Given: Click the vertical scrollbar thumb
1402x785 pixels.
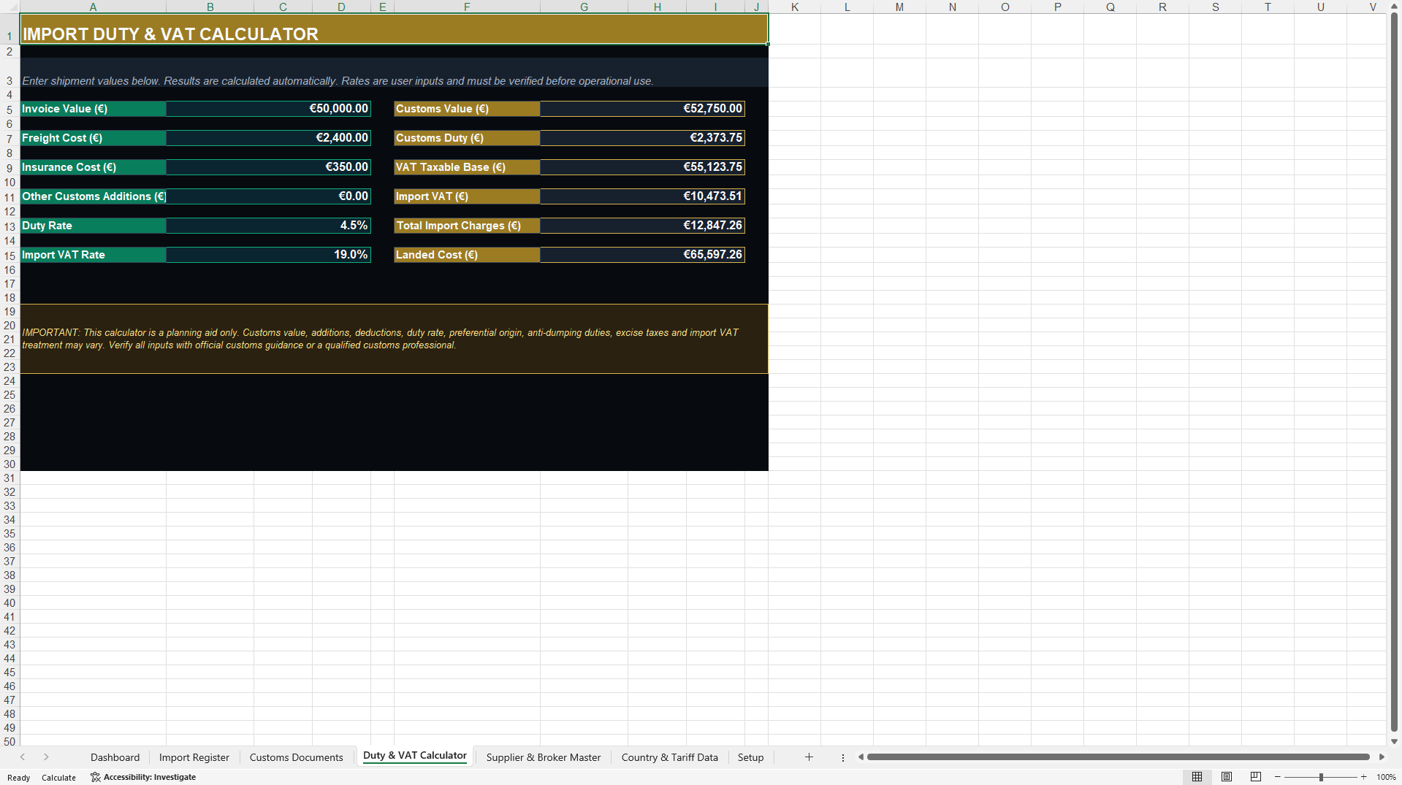Looking at the screenshot, I should pyautogui.click(x=1394, y=372).
